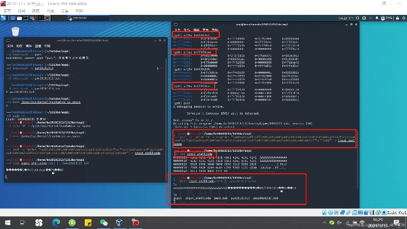
Task: Open the 查看 menu in the right terminal
Action: [x=206, y=29]
